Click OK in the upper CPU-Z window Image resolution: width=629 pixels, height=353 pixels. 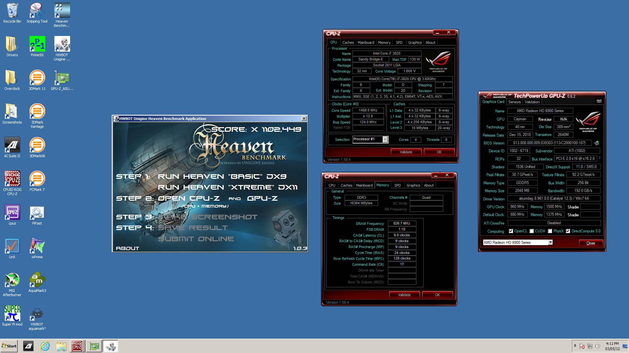tap(439, 152)
